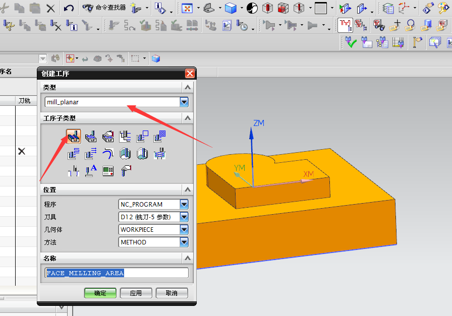
Task: Click the 应用 button
Action: coord(136,293)
